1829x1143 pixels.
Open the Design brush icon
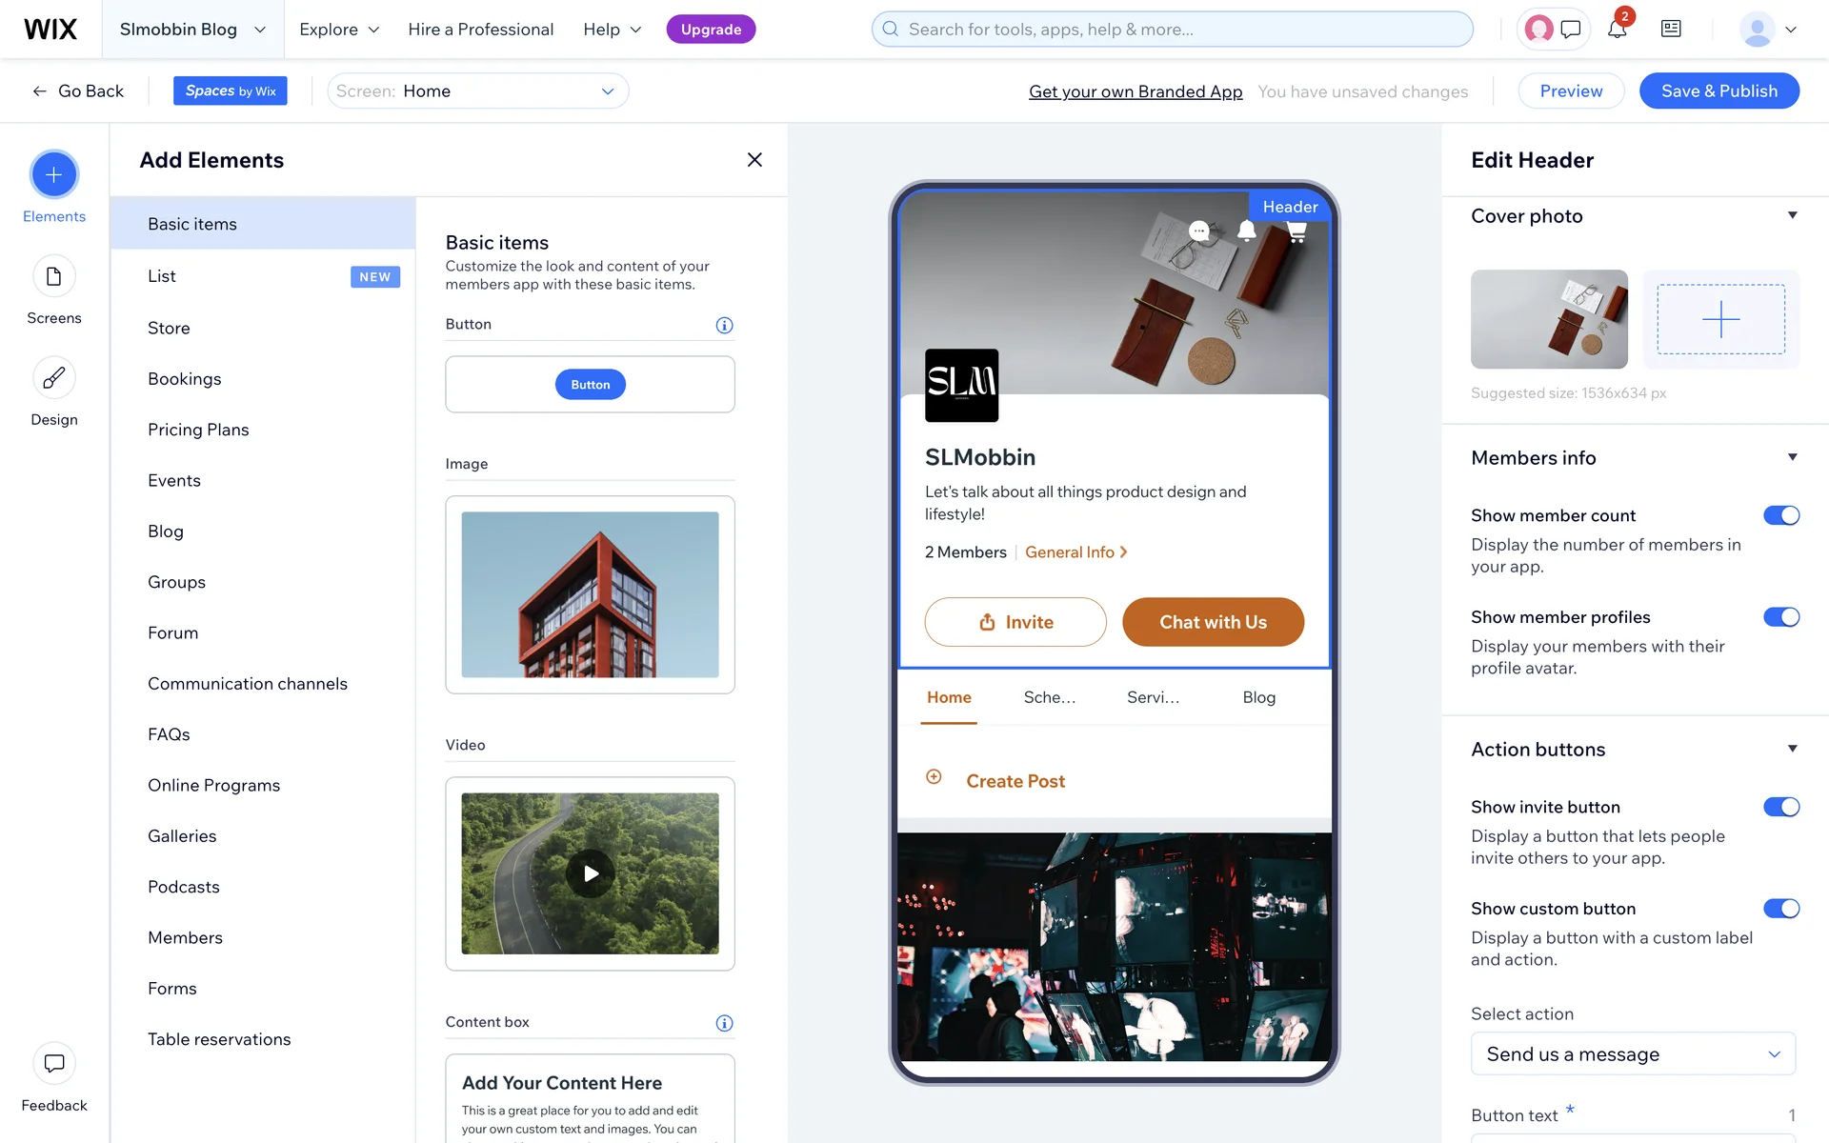coord(54,378)
